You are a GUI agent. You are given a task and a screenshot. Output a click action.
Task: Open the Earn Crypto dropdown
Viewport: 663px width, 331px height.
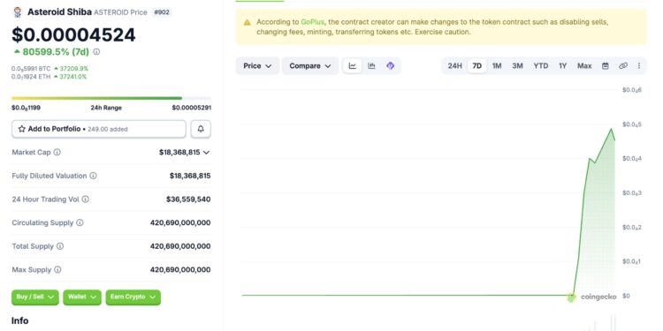point(133,297)
